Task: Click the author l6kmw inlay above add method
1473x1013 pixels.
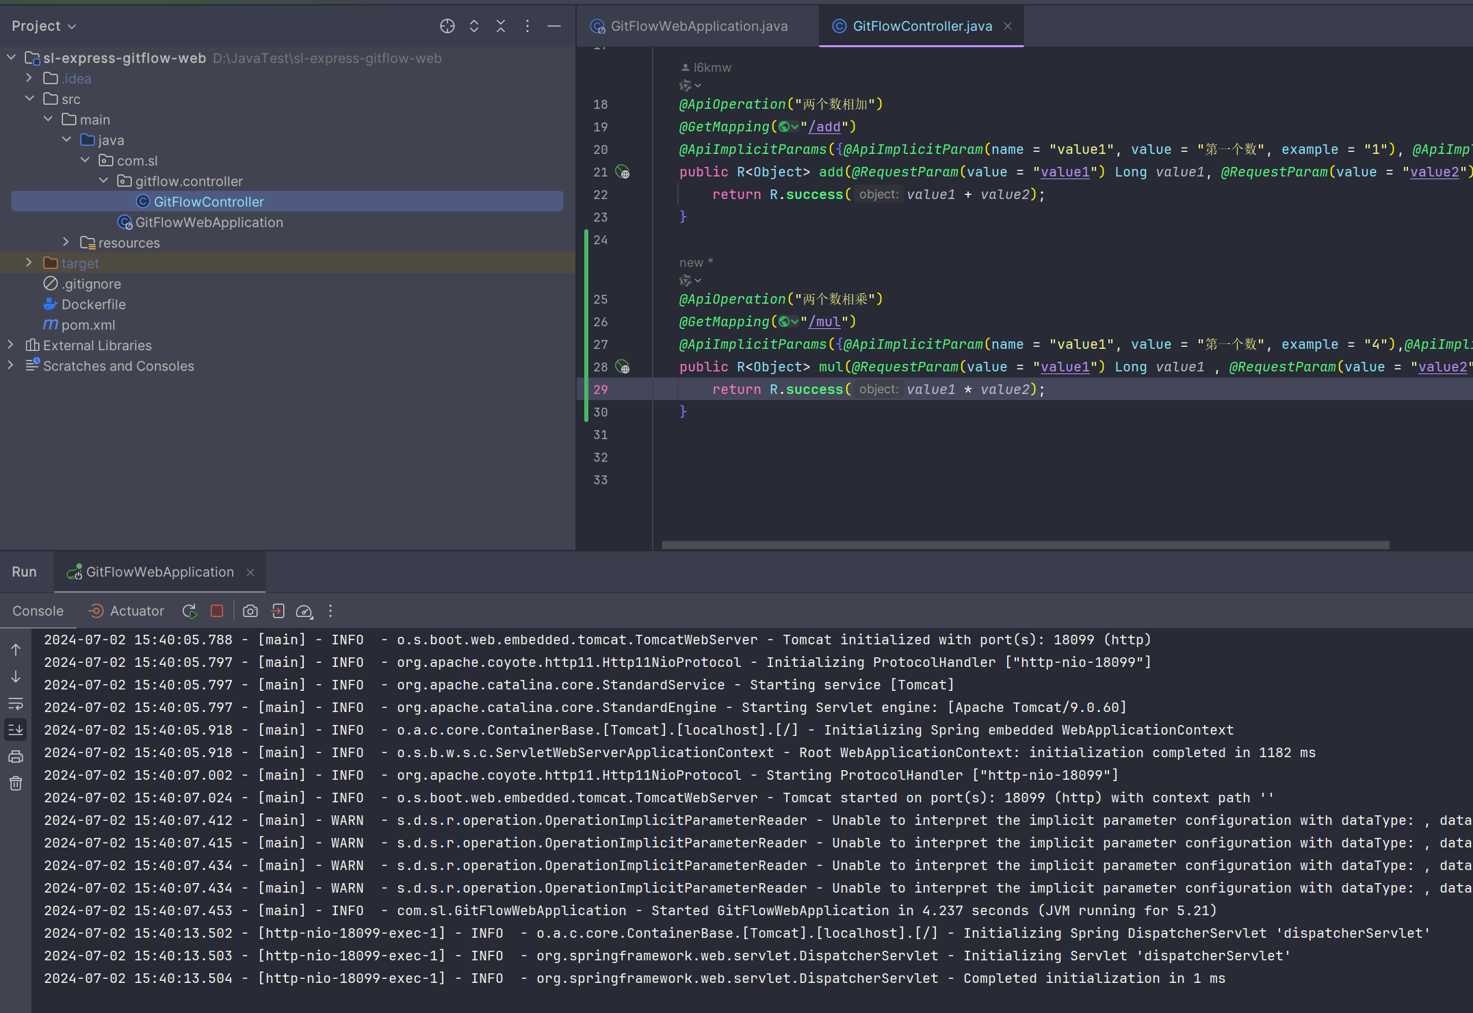Action: coord(706,67)
